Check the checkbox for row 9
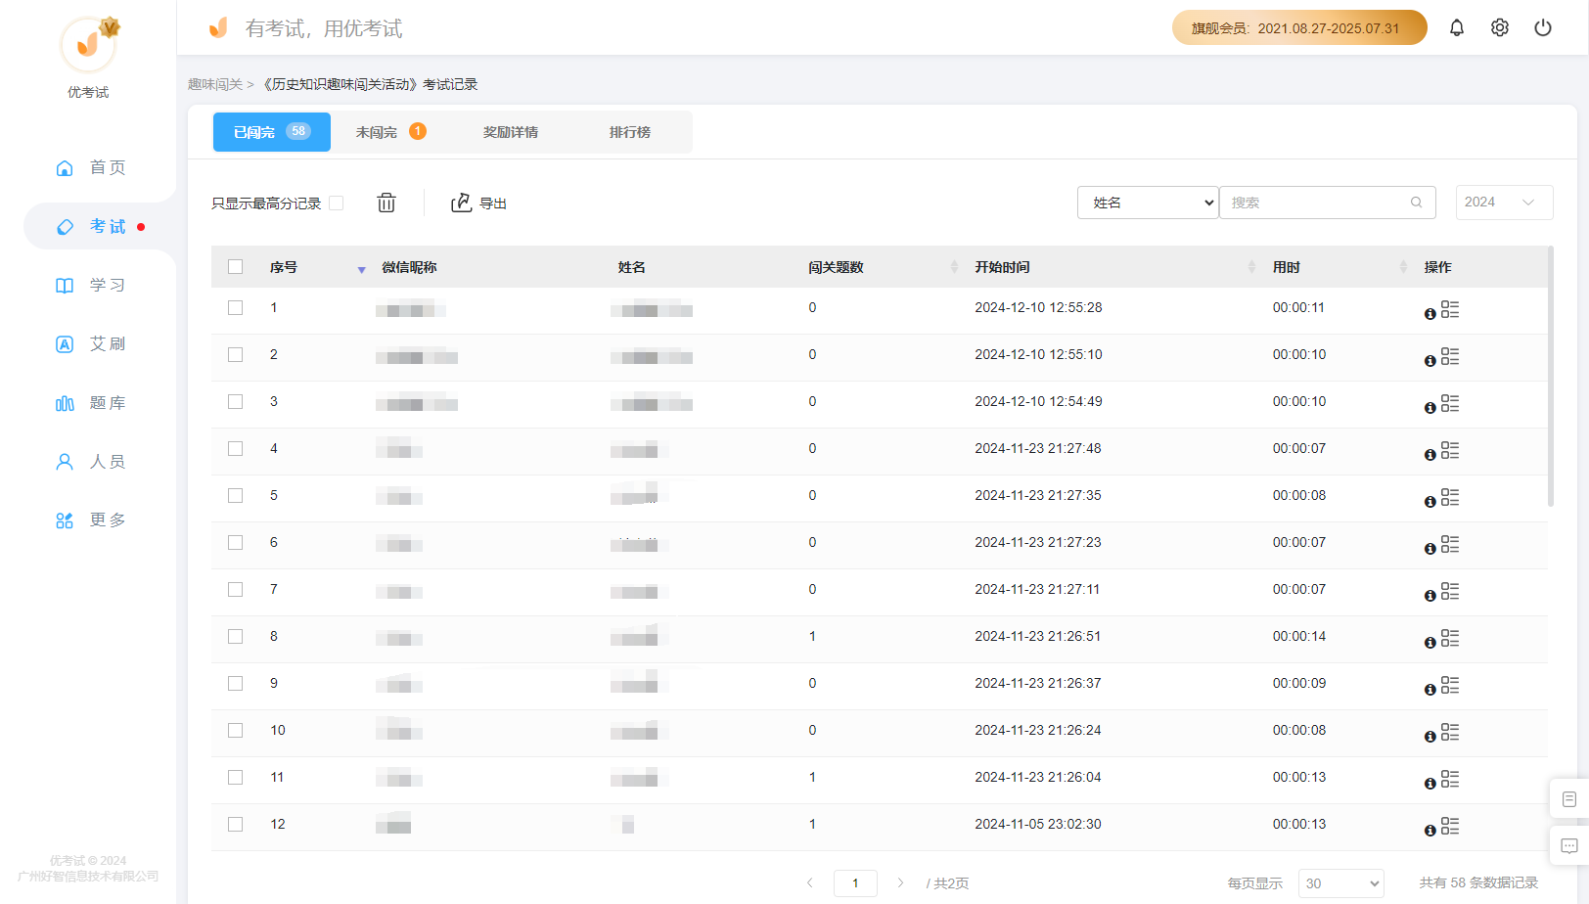This screenshot has width=1589, height=904. coord(235,684)
